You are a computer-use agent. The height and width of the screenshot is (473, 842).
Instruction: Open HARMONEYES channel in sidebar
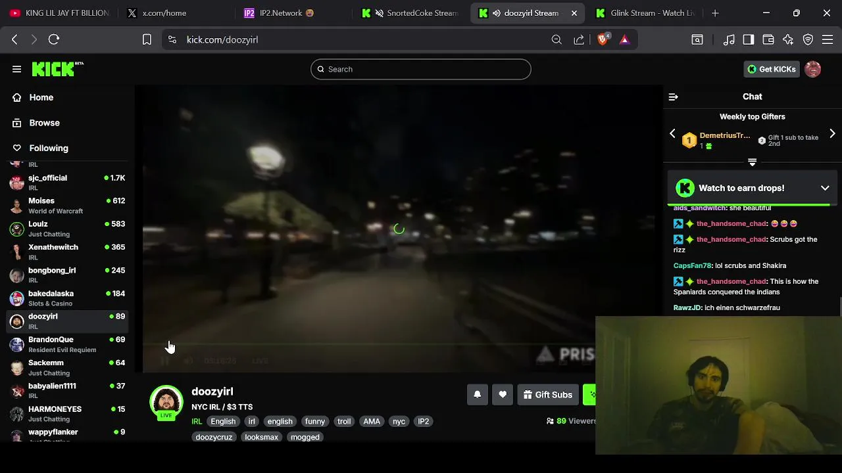[67, 414]
